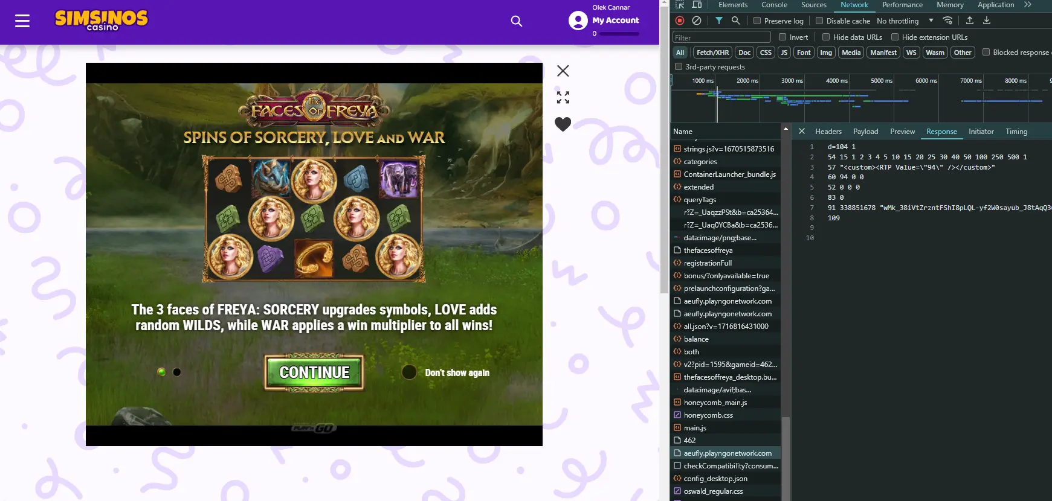The width and height of the screenshot is (1052, 501).
Task: Stop recording network log
Action: (680, 21)
